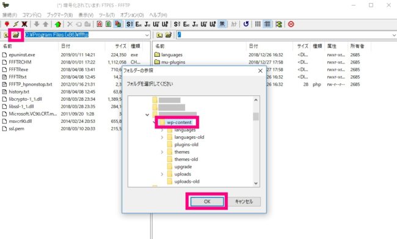
Task: Toggle host EUC kanji code button
Action: (x=139, y=24)
